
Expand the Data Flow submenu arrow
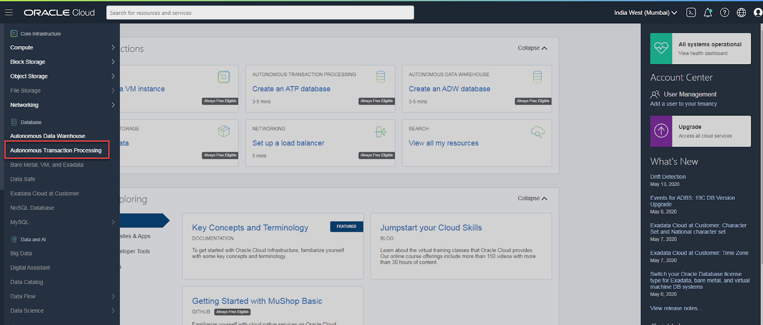pyautogui.click(x=113, y=296)
